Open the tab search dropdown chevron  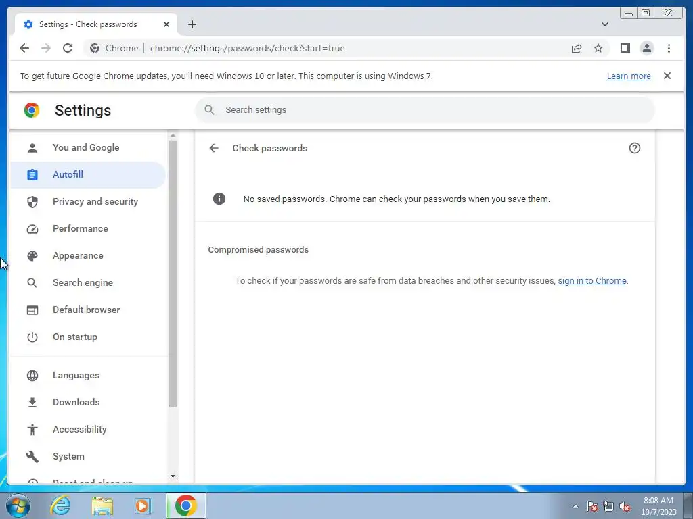(x=604, y=24)
